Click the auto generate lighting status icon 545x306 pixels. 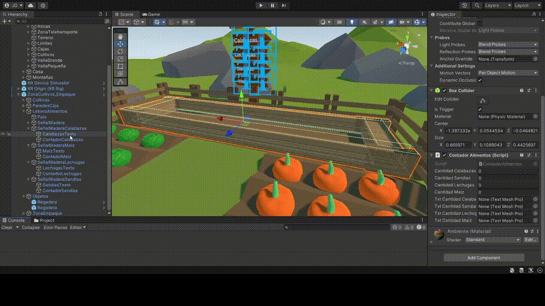click(x=530, y=270)
